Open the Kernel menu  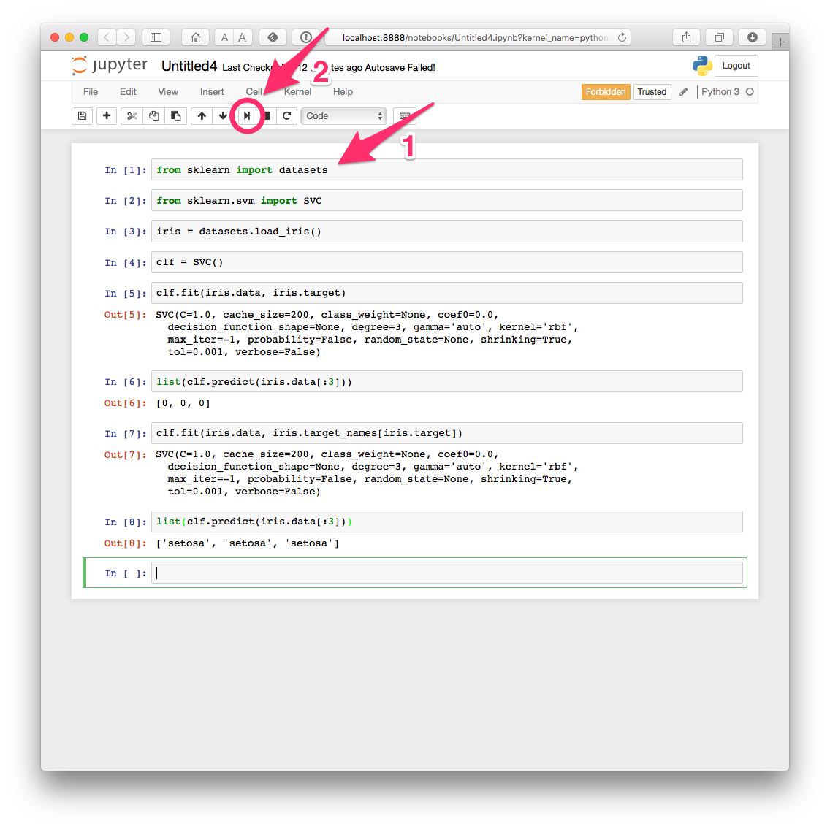click(x=297, y=92)
